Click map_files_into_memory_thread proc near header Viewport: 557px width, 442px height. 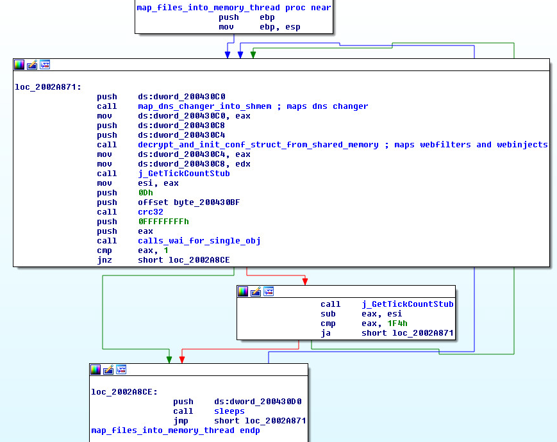pyautogui.click(x=234, y=8)
